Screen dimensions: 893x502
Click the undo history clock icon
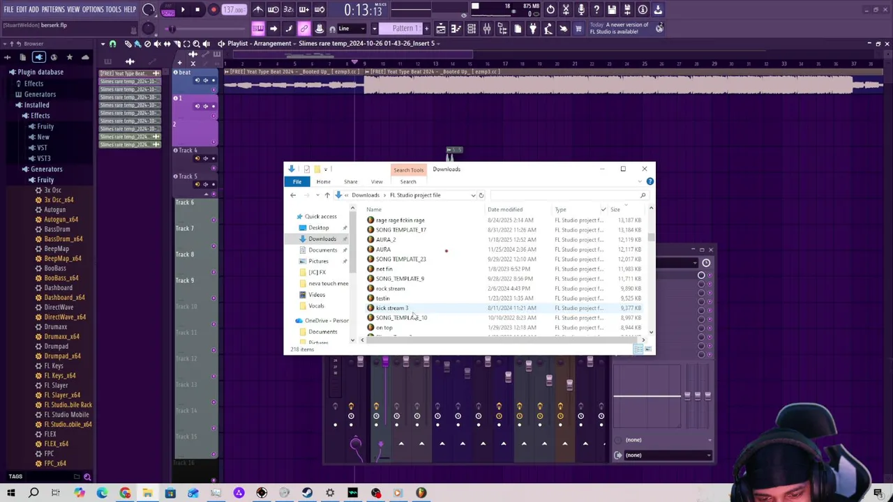550,10
